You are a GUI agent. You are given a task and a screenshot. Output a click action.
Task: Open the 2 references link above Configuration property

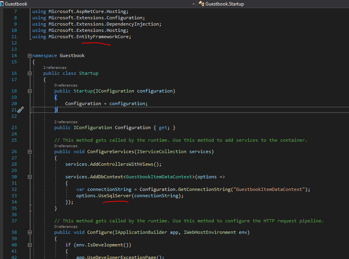click(66, 122)
